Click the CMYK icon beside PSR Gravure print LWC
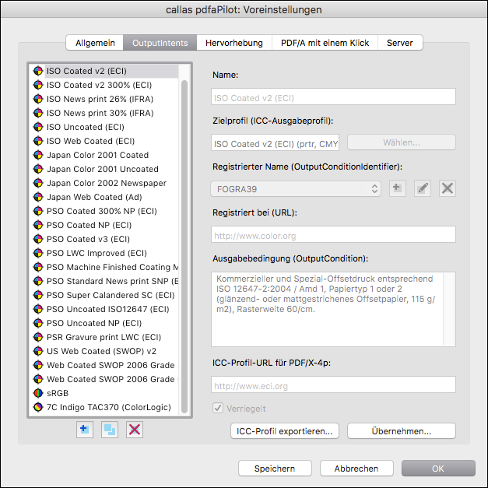The height and width of the screenshot is (488, 488). click(x=38, y=337)
